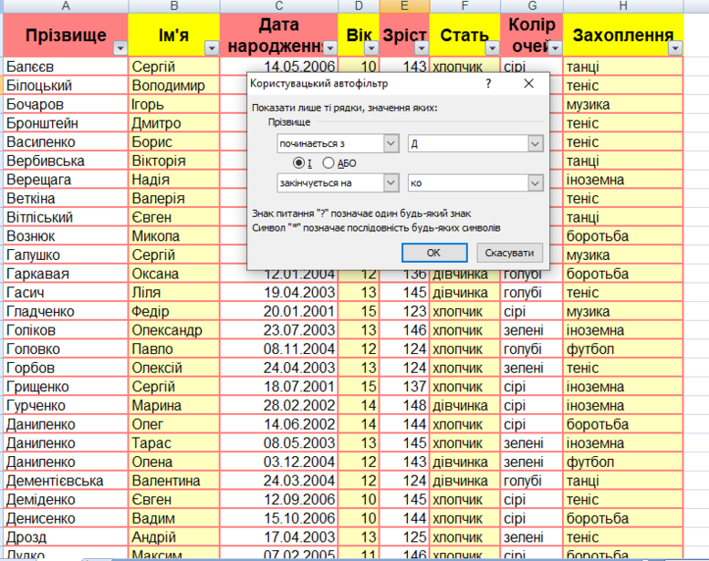Open the filter arrow of the Стать column
Screen dimensions: 709x561
[x=493, y=47]
